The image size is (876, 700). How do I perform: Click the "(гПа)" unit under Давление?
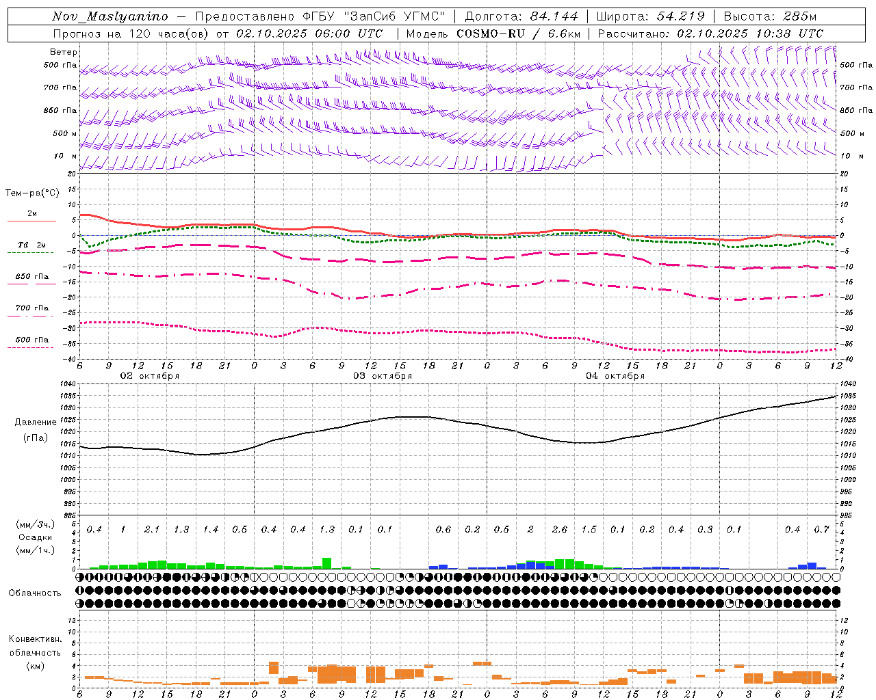tap(36, 438)
